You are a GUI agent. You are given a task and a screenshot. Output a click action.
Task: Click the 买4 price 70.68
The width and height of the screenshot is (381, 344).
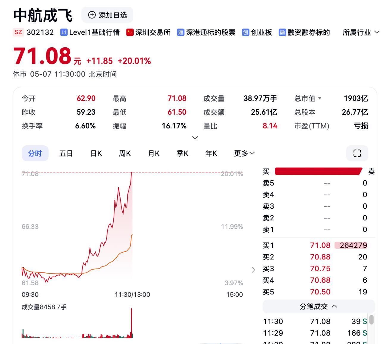pyautogui.click(x=320, y=280)
